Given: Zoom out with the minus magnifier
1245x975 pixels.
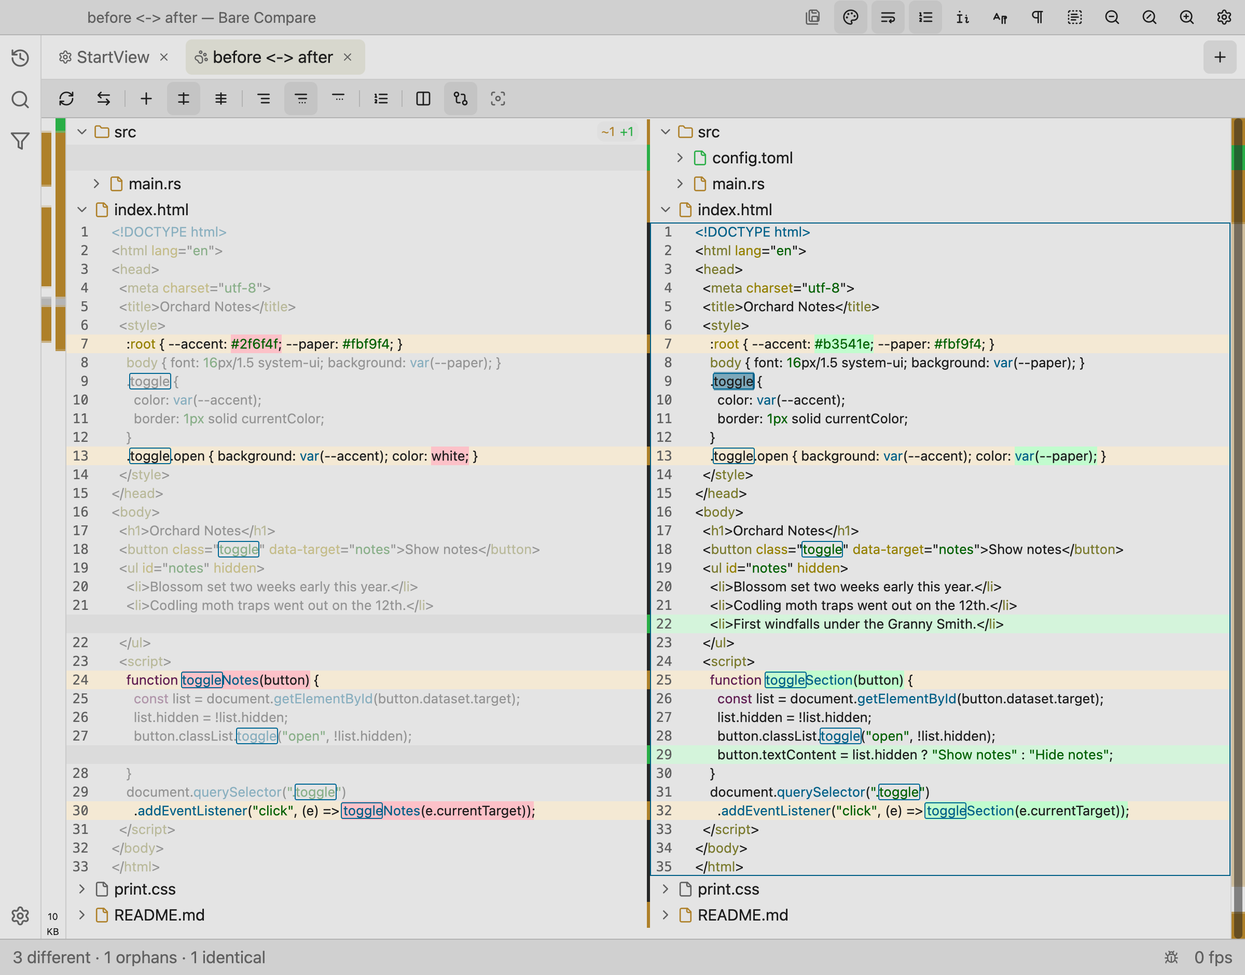Looking at the screenshot, I should point(1112,17).
